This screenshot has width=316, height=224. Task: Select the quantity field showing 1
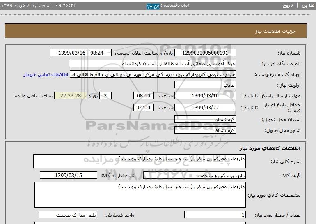tap(215, 215)
